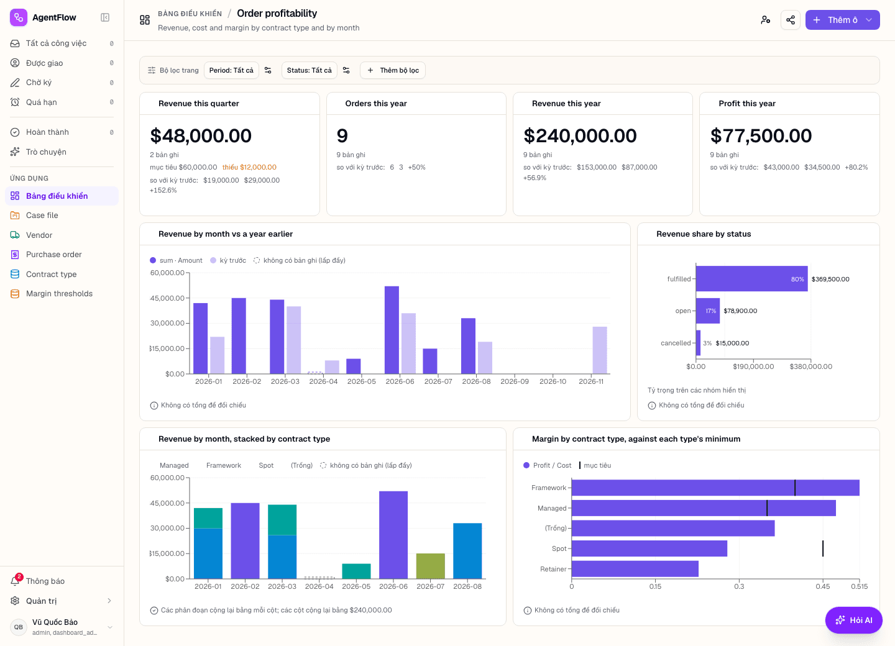
Task: Click Thêm bộ lọc to add filter
Action: [x=393, y=70]
